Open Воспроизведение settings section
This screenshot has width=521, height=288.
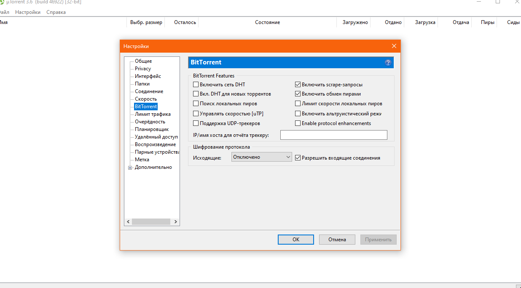tap(156, 144)
